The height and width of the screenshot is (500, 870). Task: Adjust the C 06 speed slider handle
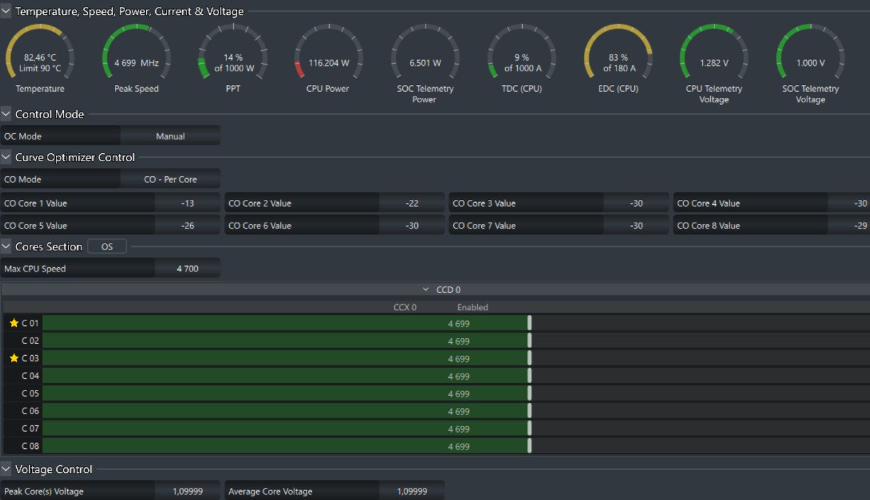click(529, 412)
